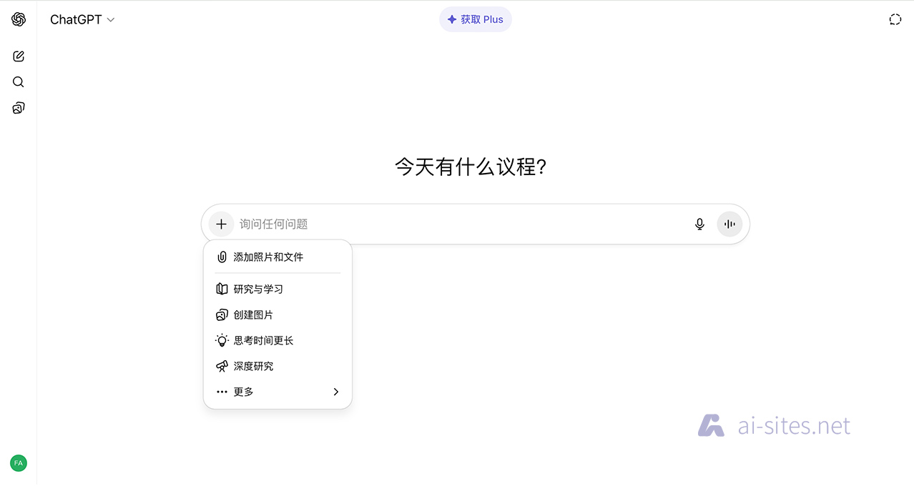Screen dimensions: 914x486
Task: Expand the ChatGPT model dropdown
Action: 82,20
